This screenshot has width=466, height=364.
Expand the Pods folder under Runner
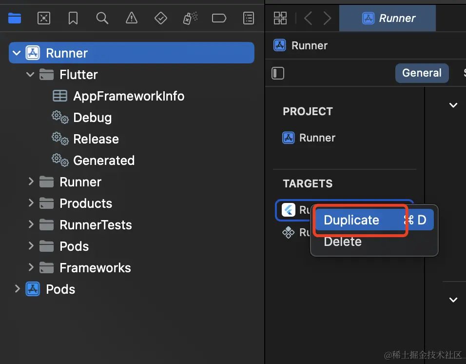click(x=31, y=246)
